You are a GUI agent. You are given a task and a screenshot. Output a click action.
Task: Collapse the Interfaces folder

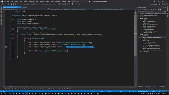click(144, 44)
